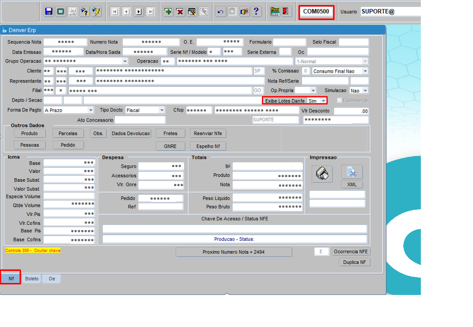Set Exibe Lotes Danfe to Nao
The width and height of the screenshot is (473, 327).
323,100
